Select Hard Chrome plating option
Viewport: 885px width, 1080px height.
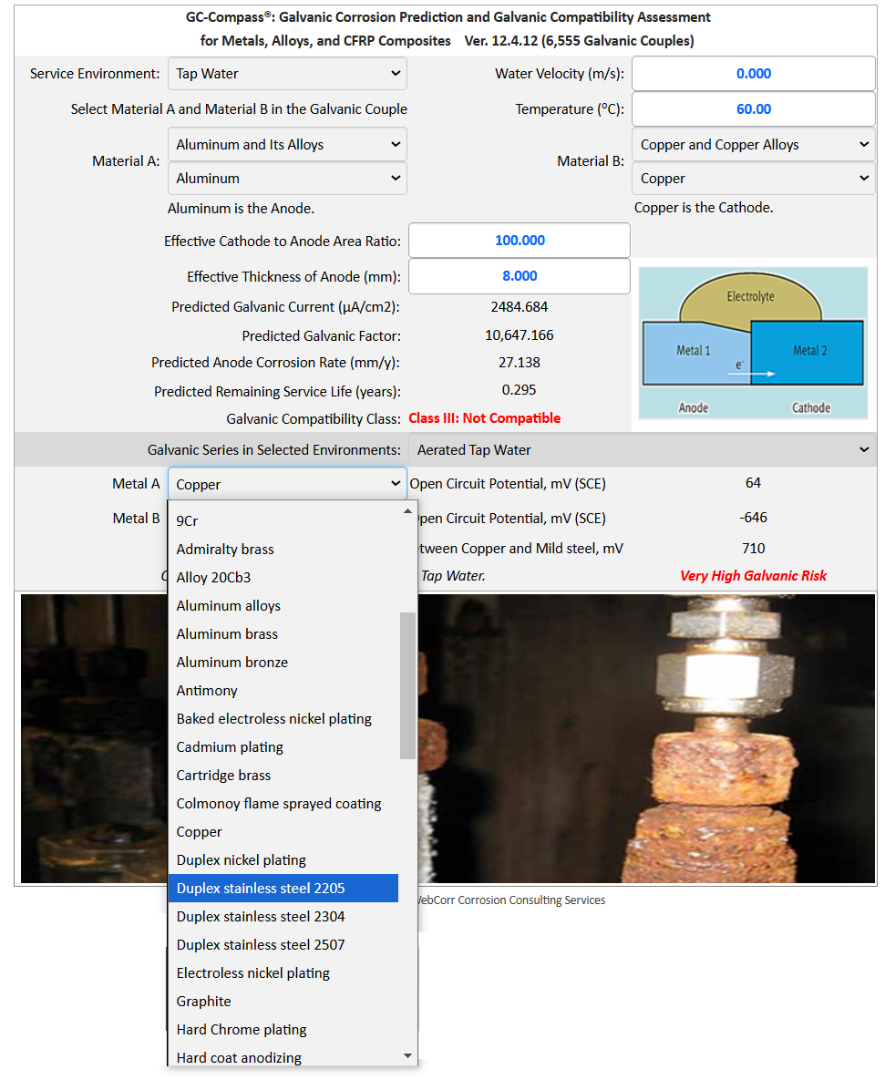coord(283,1029)
